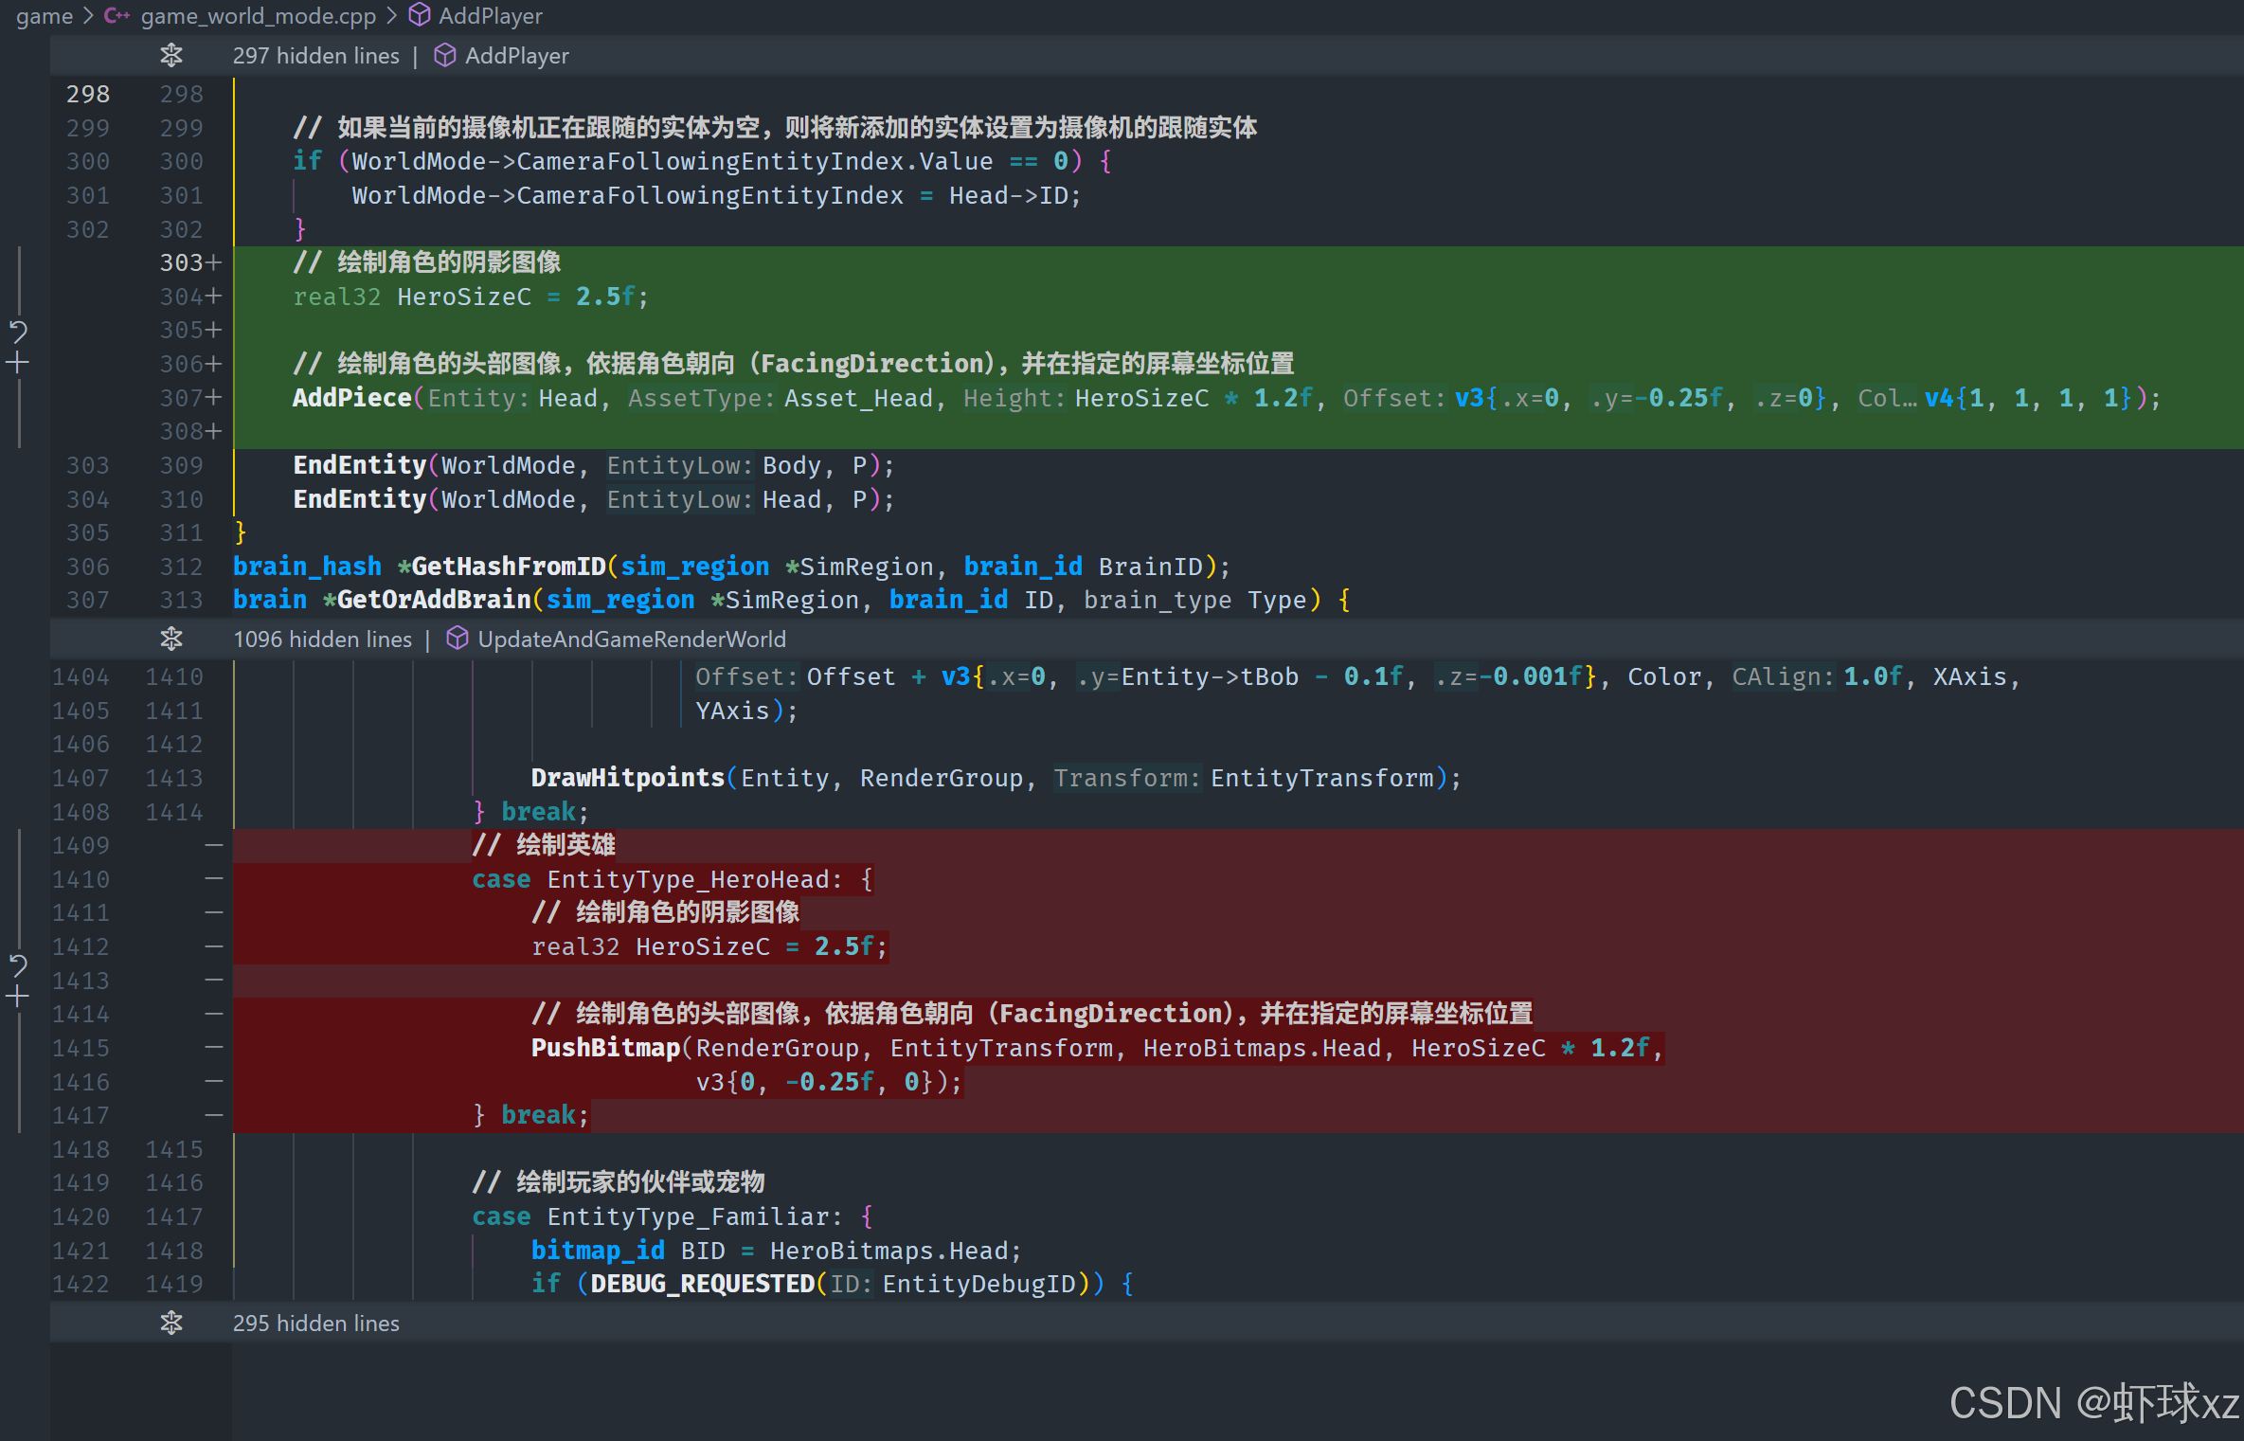This screenshot has height=1441, width=2244.
Task: Click cube icon beside UpdateAndGameRenderWorld
Action: pos(457,639)
